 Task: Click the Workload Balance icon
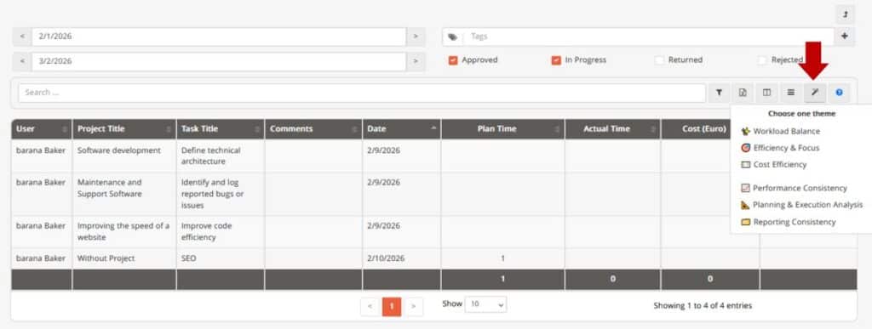(746, 132)
